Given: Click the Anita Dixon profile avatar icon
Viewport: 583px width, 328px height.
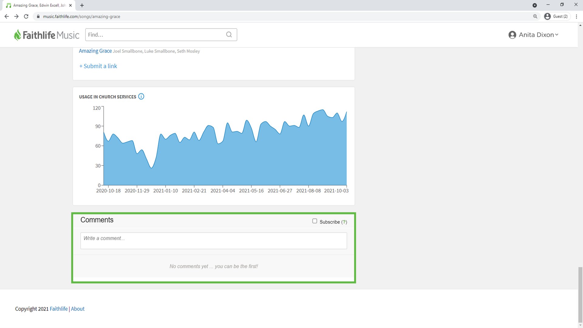Looking at the screenshot, I should (x=512, y=35).
